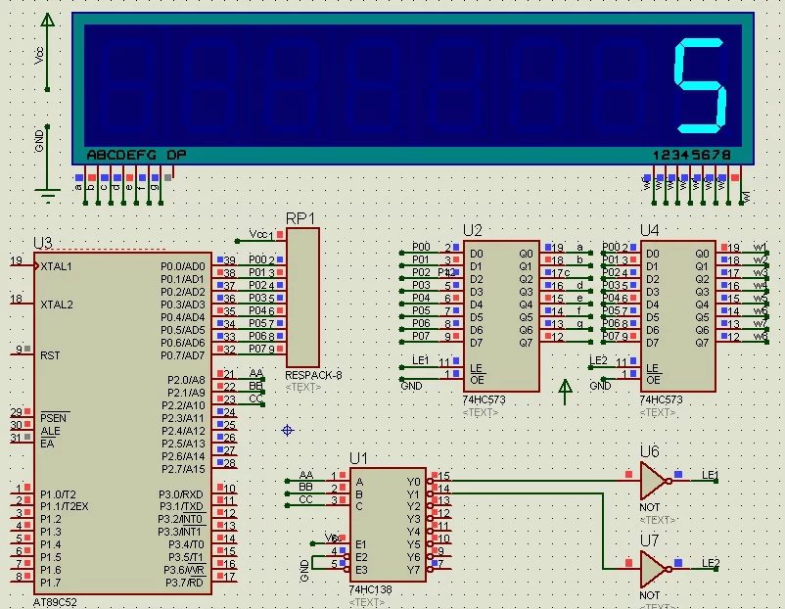The image size is (785, 609).
Task: Click the 12345678 digit label on display
Action: click(691, 156)
